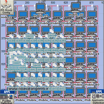Select packet label 16431

[54, 89]
